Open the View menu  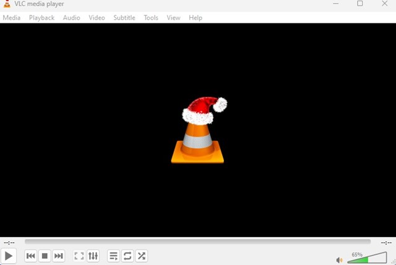pyautogui.click(x=174, y=18)
